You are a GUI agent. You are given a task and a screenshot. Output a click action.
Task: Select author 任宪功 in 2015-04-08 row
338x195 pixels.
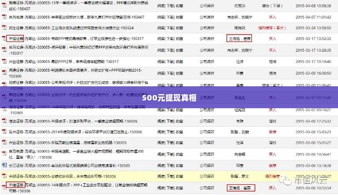(x=240, y=6)
